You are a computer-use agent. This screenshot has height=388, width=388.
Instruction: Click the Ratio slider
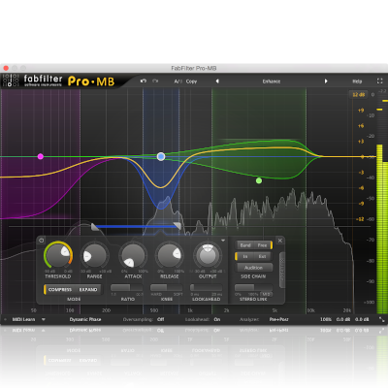127,288
